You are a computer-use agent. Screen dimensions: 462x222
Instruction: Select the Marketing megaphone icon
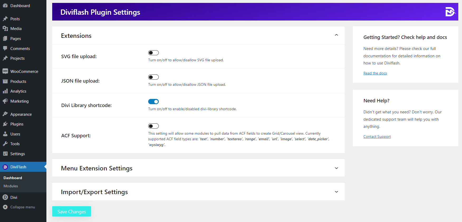click(5, 101)
